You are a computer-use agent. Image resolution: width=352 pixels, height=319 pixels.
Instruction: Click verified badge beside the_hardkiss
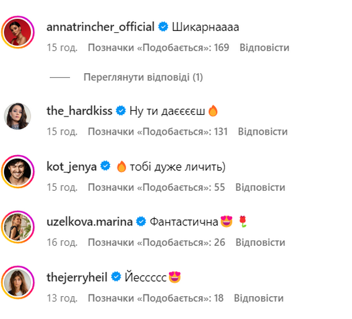121,111
